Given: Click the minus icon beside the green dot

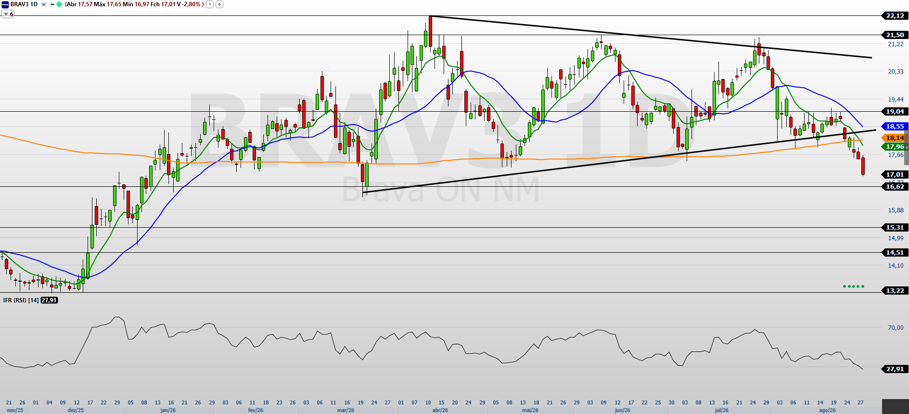Looking at the screenshot, I should (x=52, y=4).
